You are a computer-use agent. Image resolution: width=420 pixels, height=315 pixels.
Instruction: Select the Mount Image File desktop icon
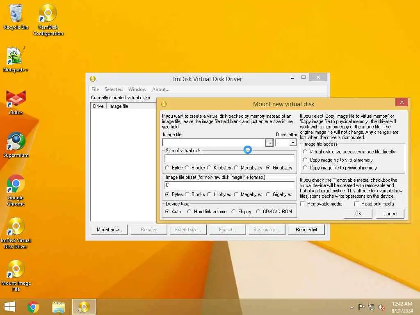click(16, 276)
